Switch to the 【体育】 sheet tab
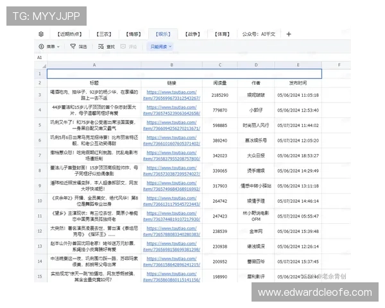Screen dimensions: 385x308 (x=222, y=34)
